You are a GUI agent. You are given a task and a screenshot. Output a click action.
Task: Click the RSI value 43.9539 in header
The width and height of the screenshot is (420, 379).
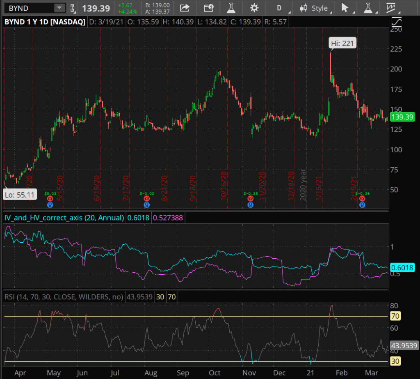139,297
